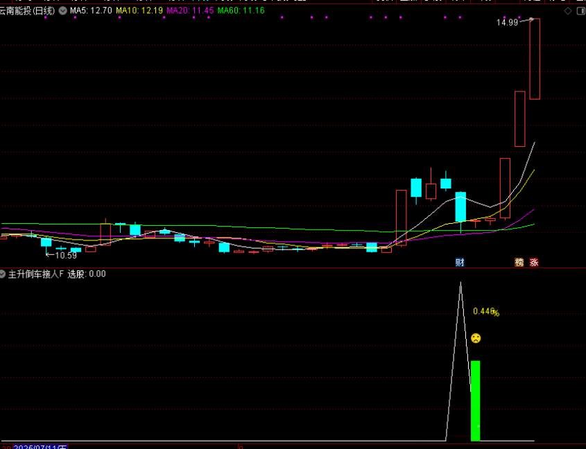Screen dimensions: 586x449
Task: Click the blue 财 marker icon
Action: tap(459, 262)
